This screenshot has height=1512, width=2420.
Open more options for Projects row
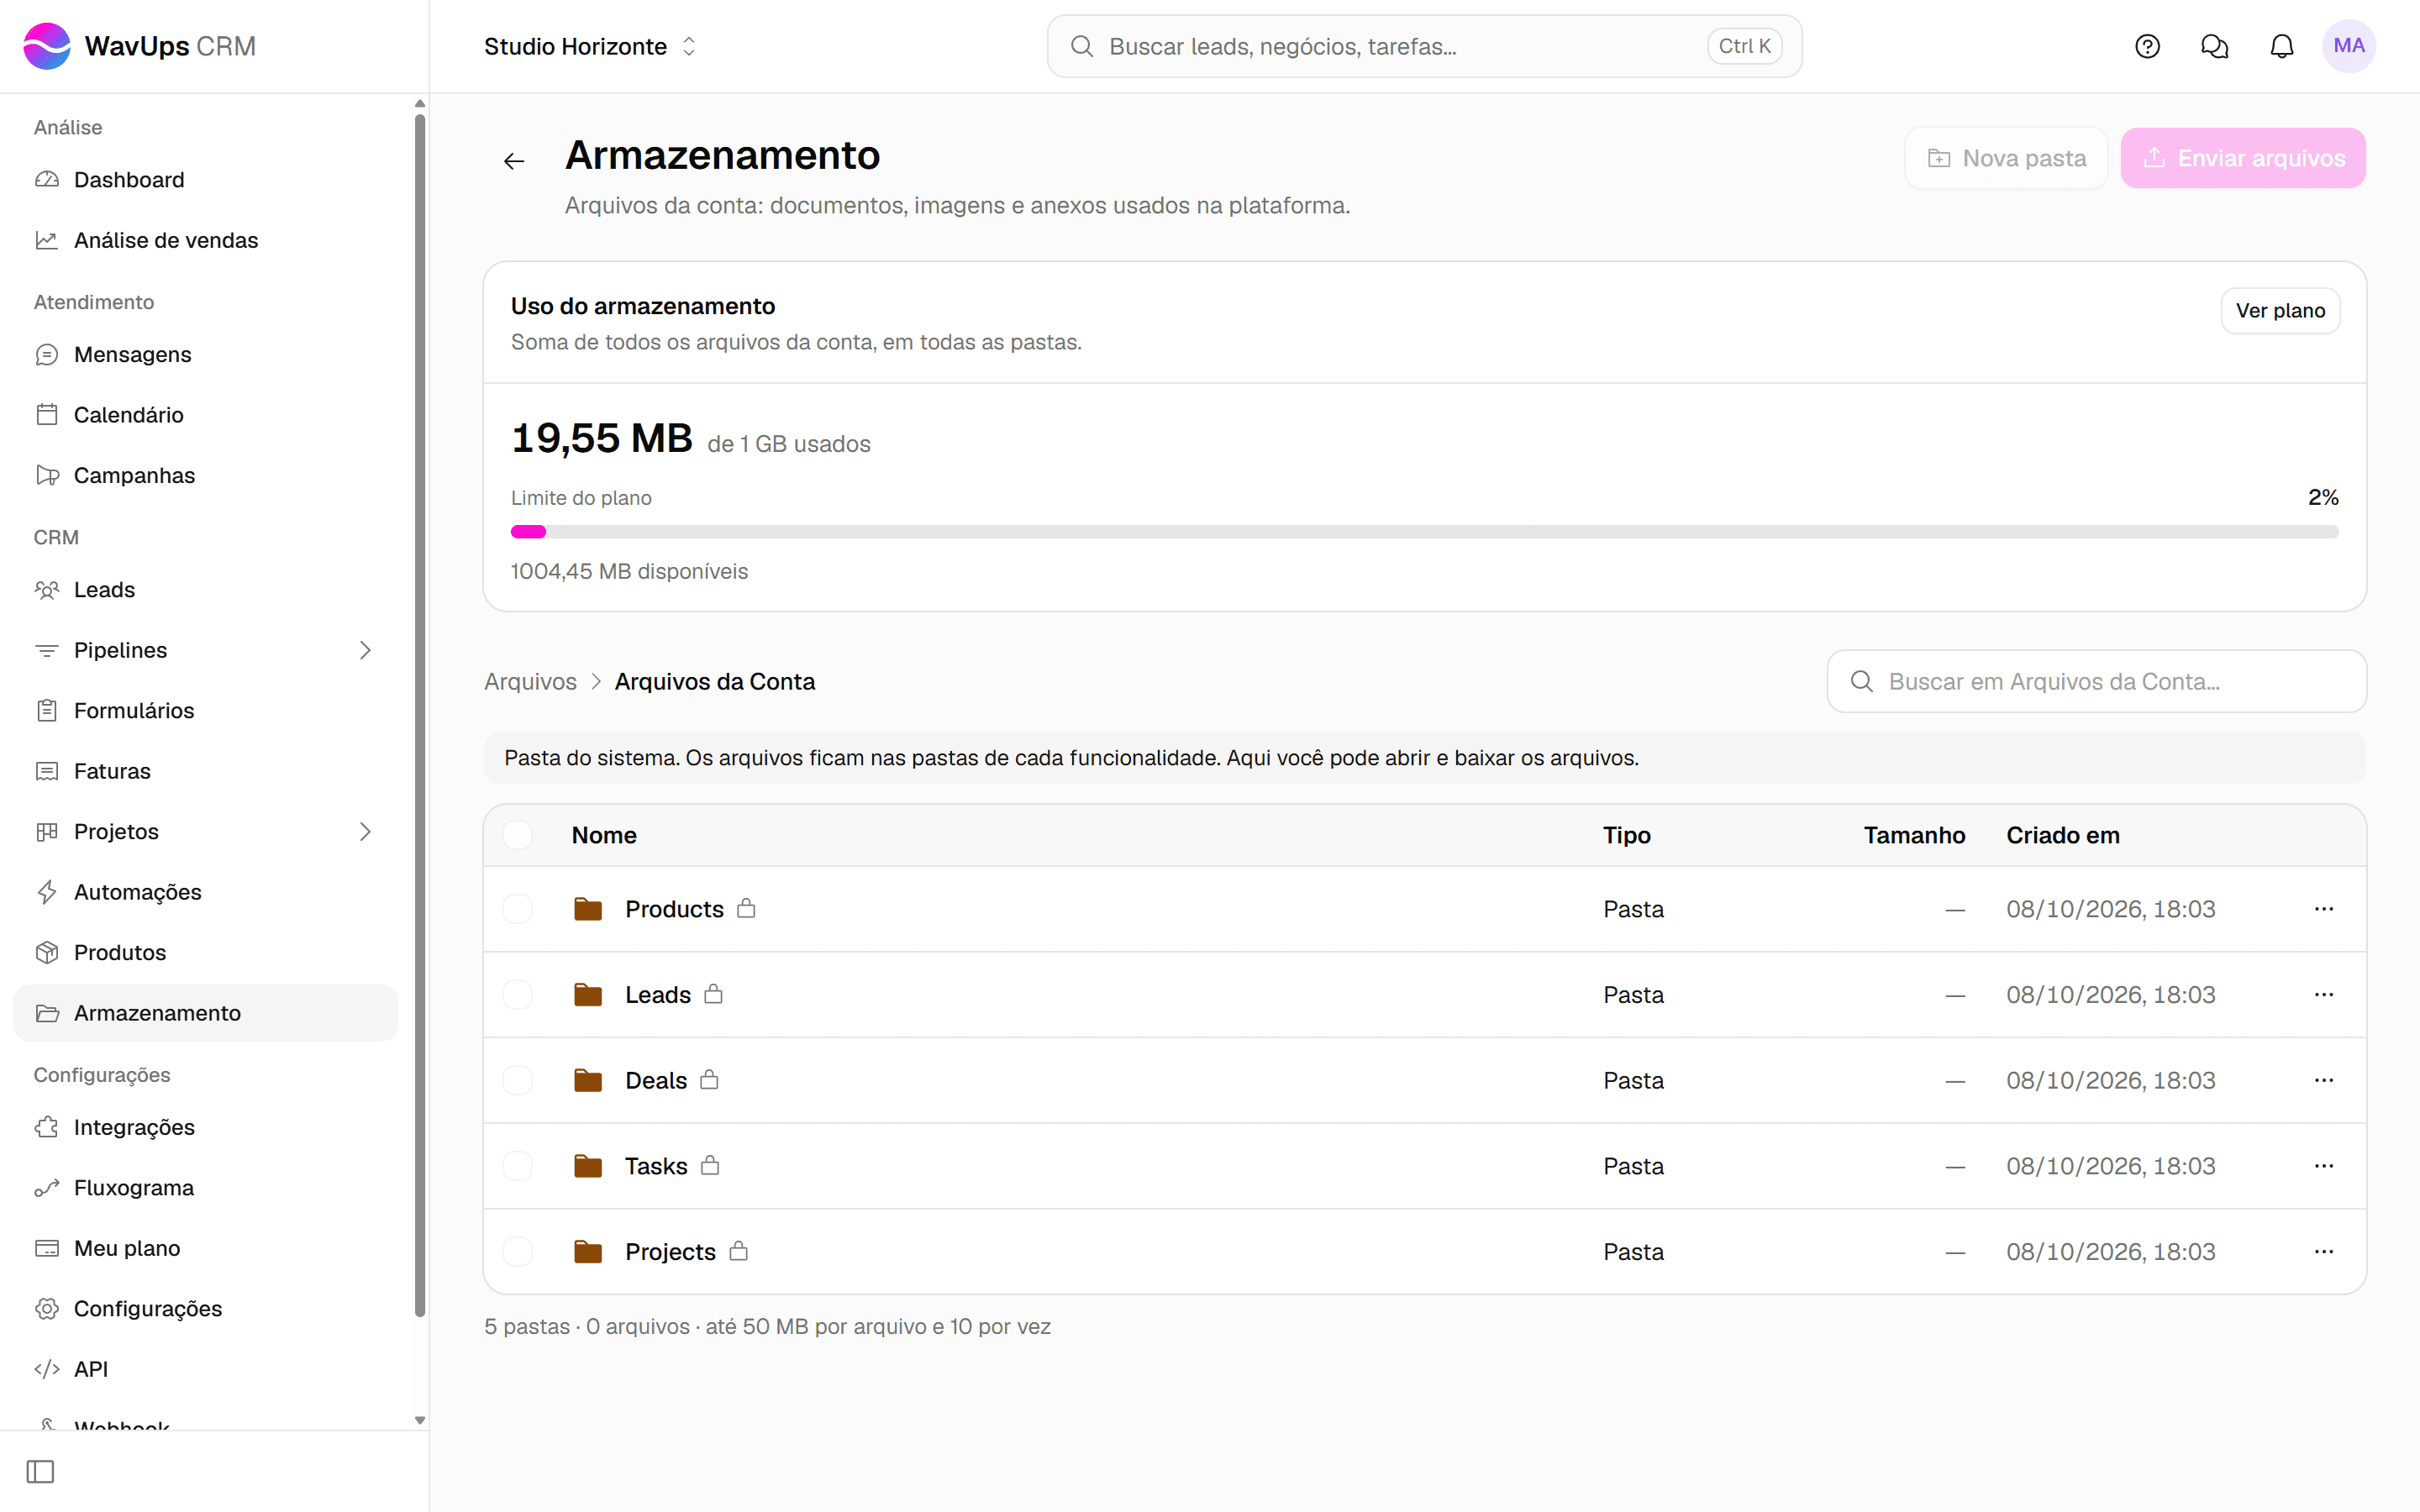tap(2323, 1252)
